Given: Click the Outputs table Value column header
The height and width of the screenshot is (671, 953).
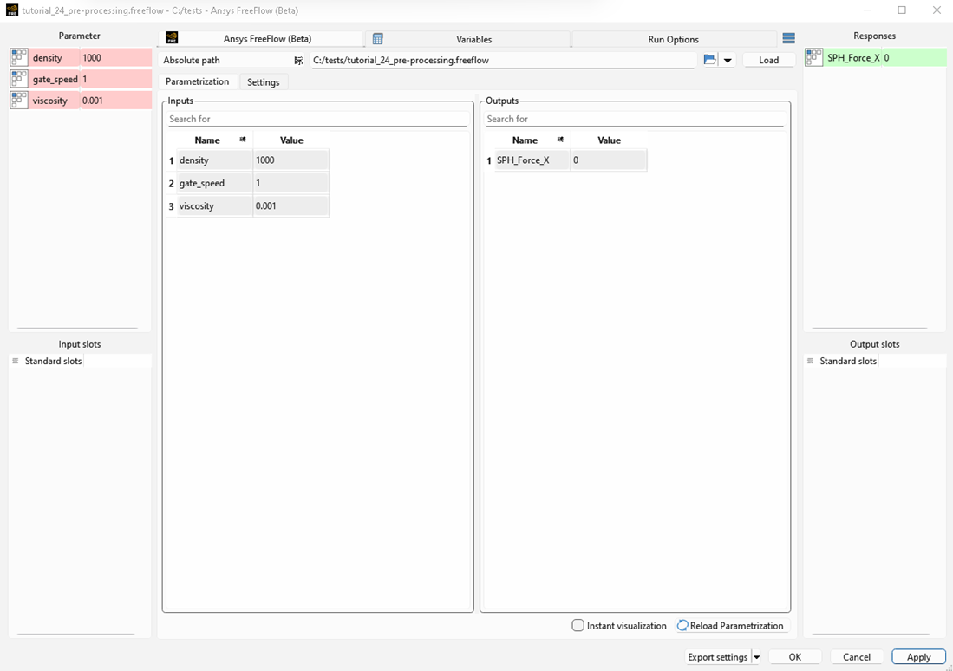Looking at the screenshot, I should (x=609, y=140).
